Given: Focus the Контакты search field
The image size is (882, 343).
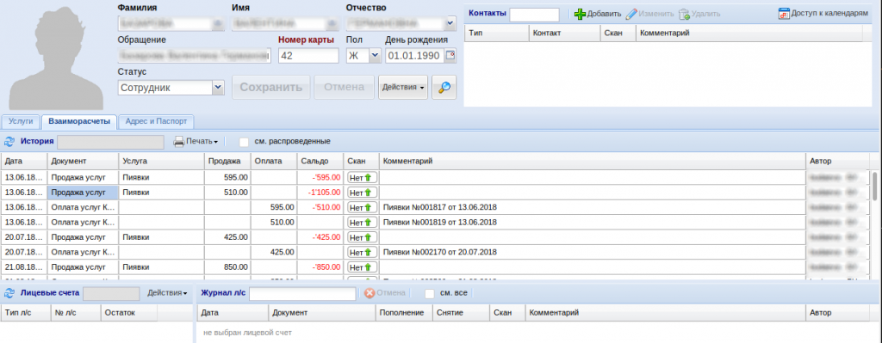Looking at the screenshot, I should coord(534,15).
